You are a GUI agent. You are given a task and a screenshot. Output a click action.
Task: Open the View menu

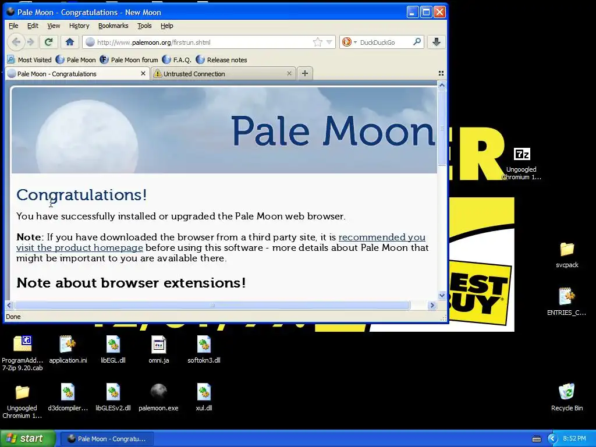pyautogui.click(x=54, y=26)
